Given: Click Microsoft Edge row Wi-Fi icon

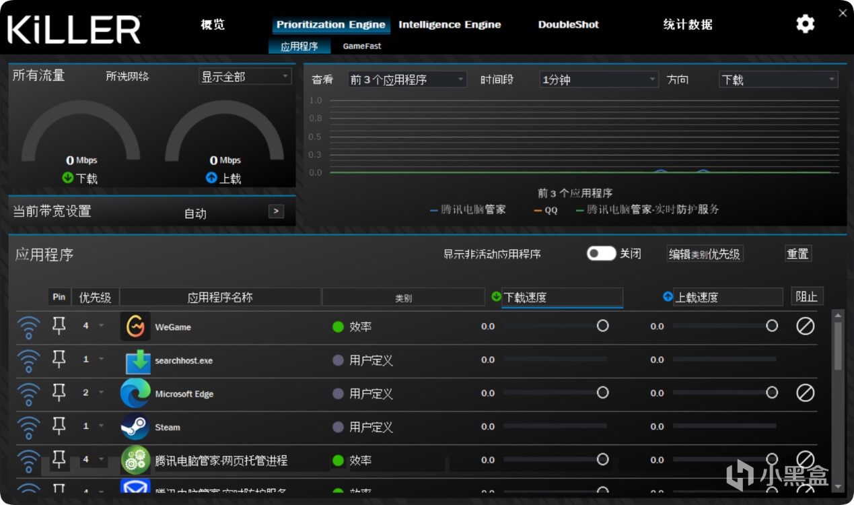Looking at the screenshot, I should [x=28, y=395].
